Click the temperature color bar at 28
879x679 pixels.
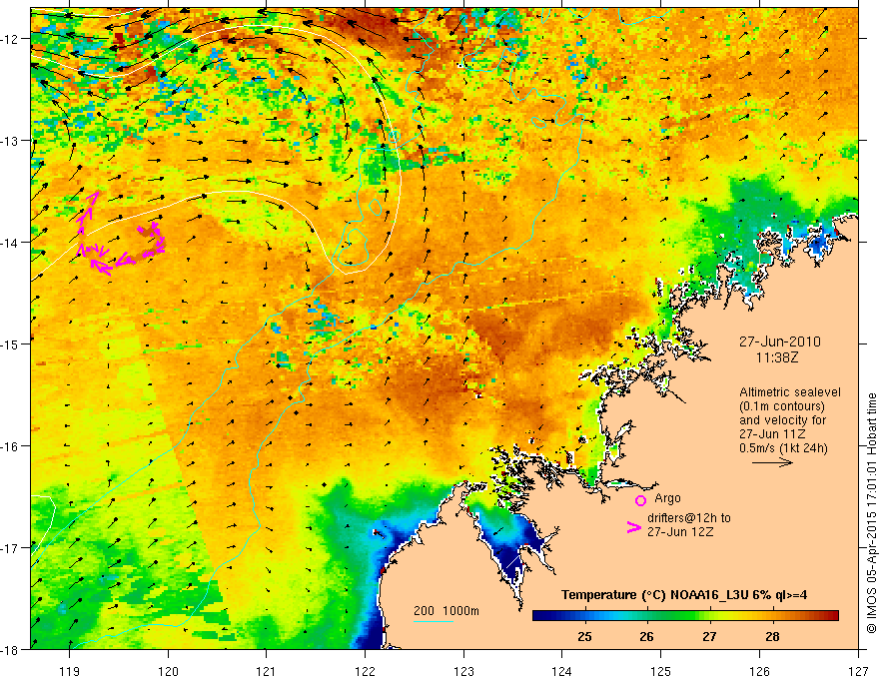click(772, 616)
